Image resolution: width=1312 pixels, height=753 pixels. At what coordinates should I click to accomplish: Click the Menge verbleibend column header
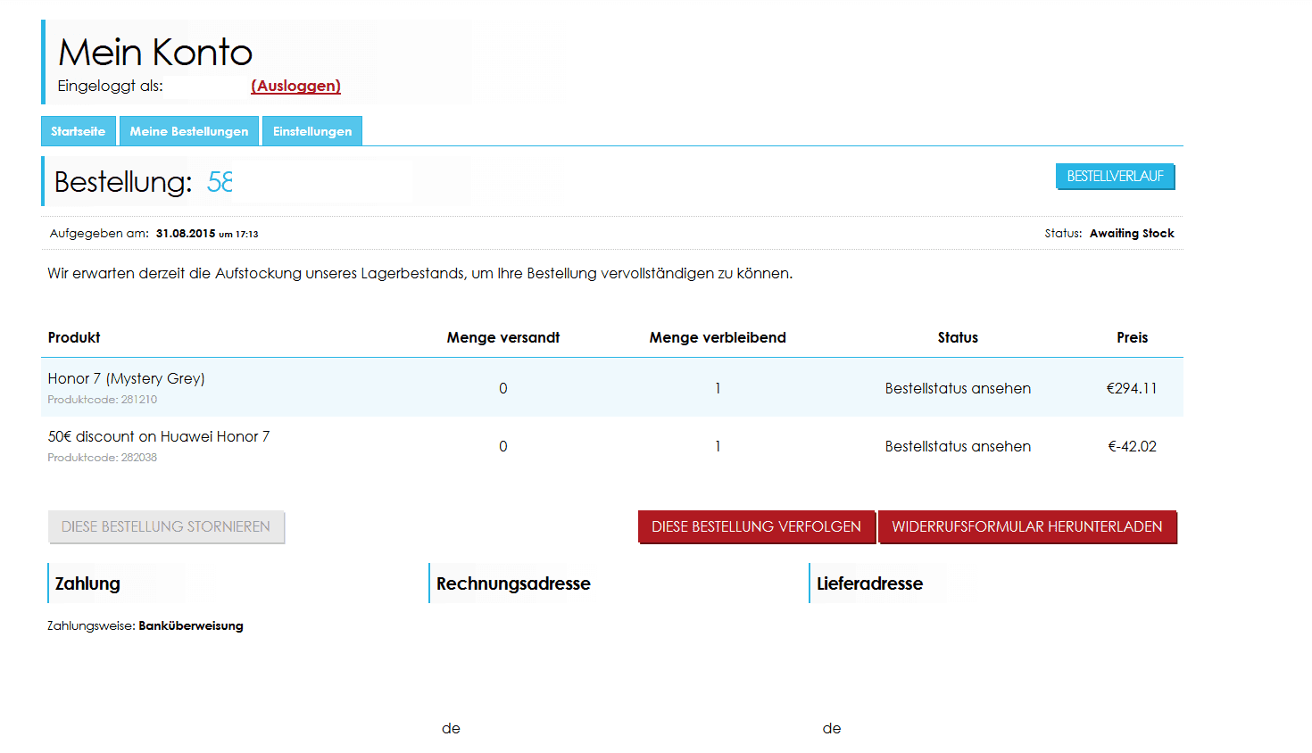click(718, 337)
